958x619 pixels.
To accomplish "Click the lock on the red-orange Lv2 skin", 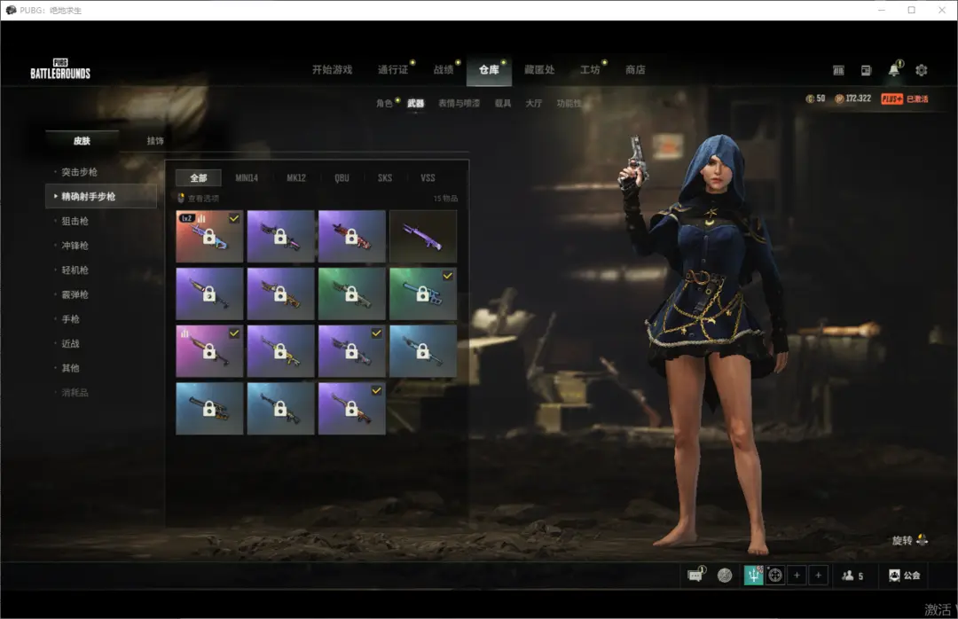I will click(209, 237).
